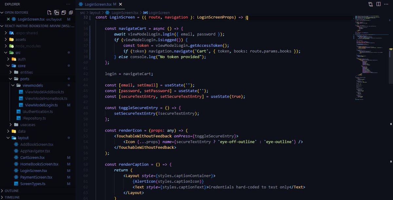Open ViewModelHomeBook.ts in the file tree
This screenshot has height=200, width=393.
coord(46,98)
